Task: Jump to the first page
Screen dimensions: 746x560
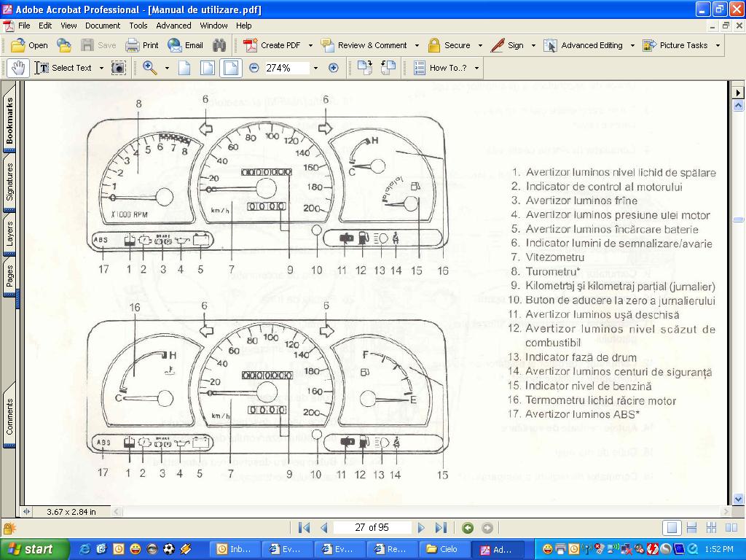Action: coord(305,528)
